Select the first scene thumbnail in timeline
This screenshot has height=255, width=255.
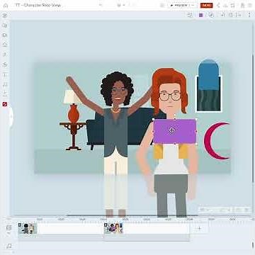(28, 228)
